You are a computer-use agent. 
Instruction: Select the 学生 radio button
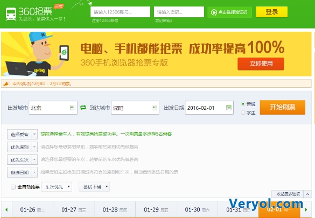coord(243,112)
